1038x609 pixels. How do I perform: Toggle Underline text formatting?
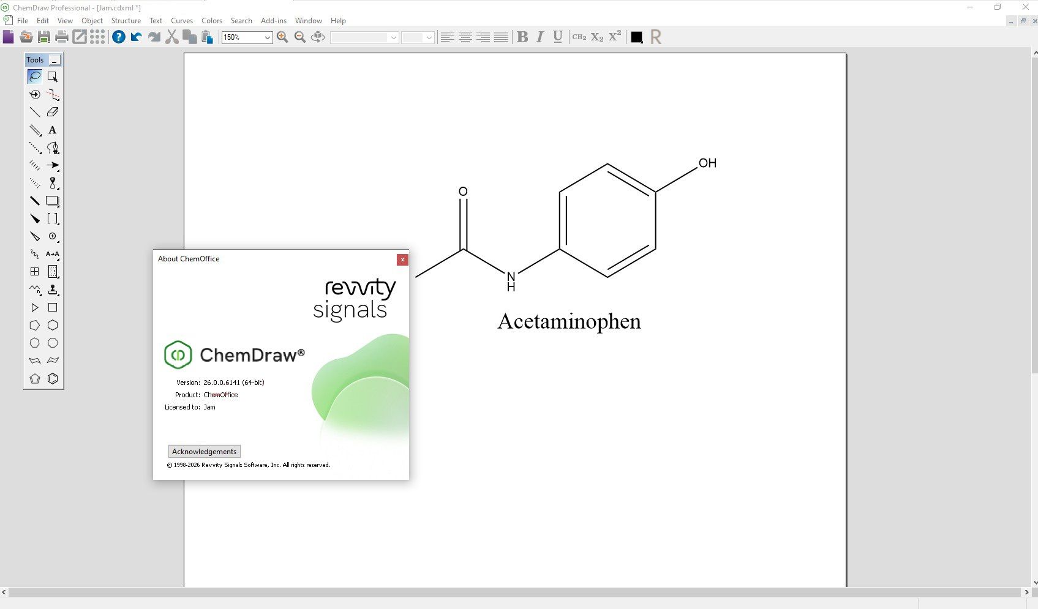557,37
